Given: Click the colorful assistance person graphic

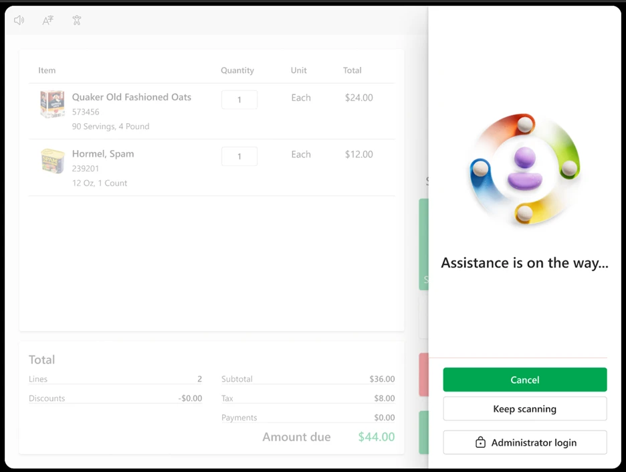Looking at the screenshot, I should pyautogui.click(x=524, y=169).
